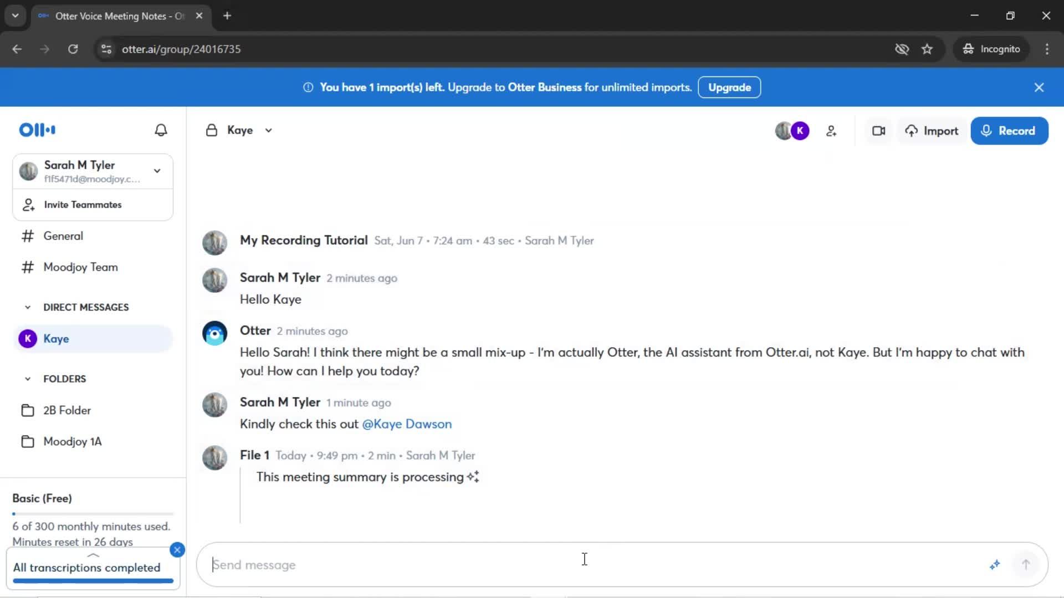Click the monthly minutes usage bar
This screenshot has width=1064, height=598.
coord(93,514)
